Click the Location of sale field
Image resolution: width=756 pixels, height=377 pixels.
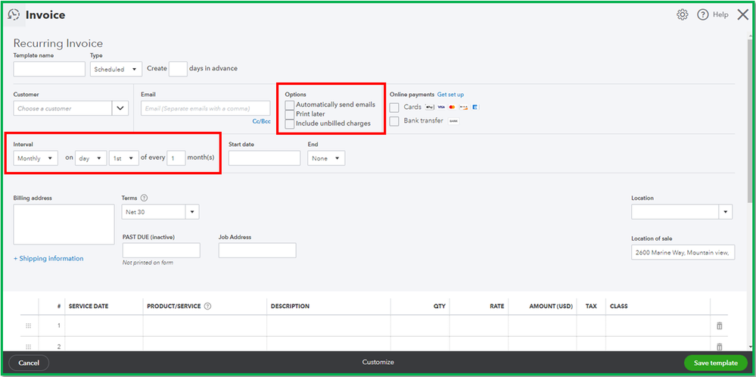pyautogui.click(x=683, y=252)
